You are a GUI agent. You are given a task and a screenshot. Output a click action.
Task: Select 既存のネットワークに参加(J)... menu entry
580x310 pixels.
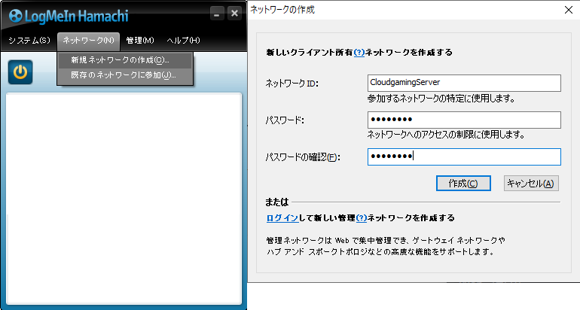[125, 75]
